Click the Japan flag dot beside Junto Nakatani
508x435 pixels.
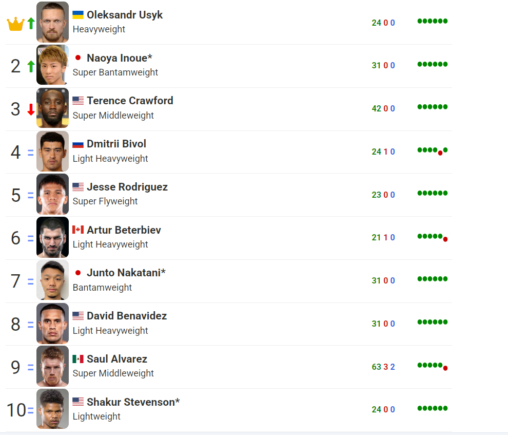pos(78,273)
